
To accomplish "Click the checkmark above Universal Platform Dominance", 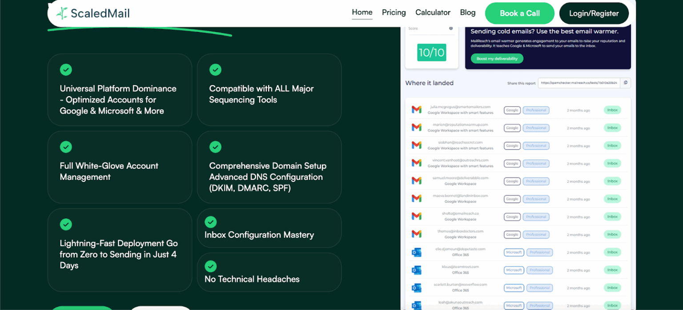I will pos(66,70).
